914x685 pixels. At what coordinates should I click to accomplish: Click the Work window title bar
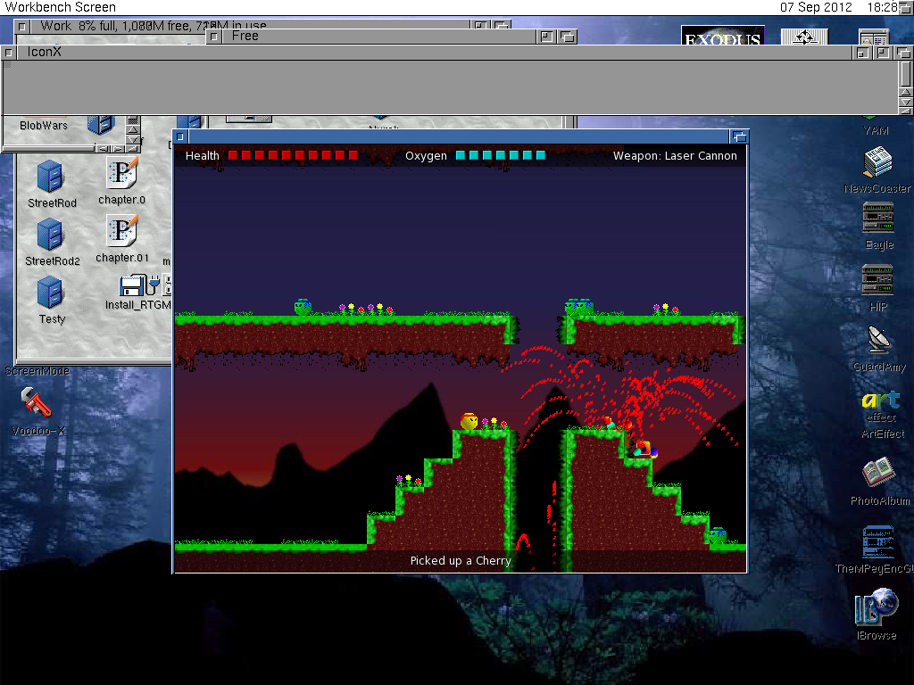[250, 26]
